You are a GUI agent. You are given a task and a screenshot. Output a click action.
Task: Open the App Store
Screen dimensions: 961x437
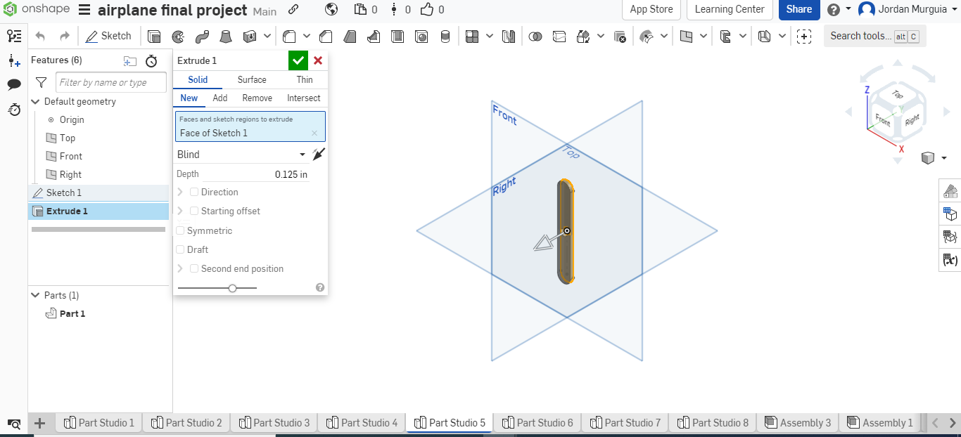(x=651, y=9)
